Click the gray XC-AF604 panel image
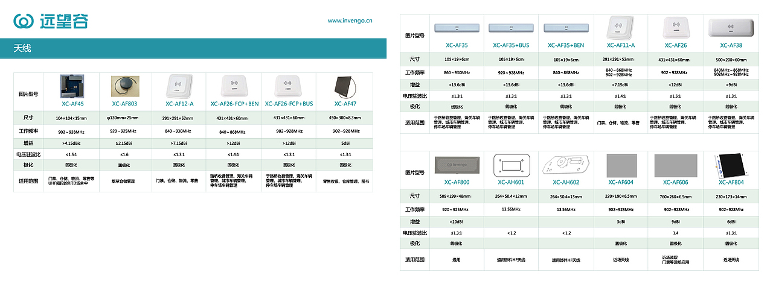773x284 pixels. point(621,165)
